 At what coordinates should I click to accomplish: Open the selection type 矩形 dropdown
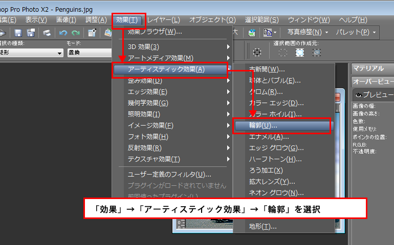[x=59, y=53]
